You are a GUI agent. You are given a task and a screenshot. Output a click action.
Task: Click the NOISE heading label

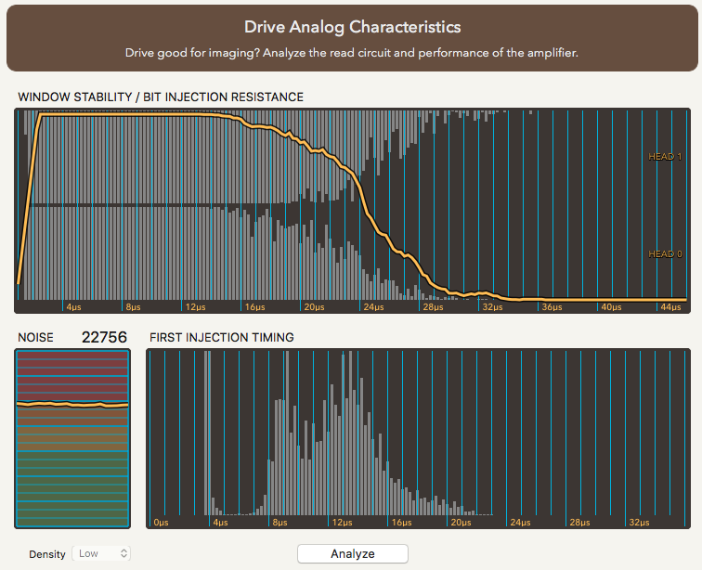tap(36, 337)
